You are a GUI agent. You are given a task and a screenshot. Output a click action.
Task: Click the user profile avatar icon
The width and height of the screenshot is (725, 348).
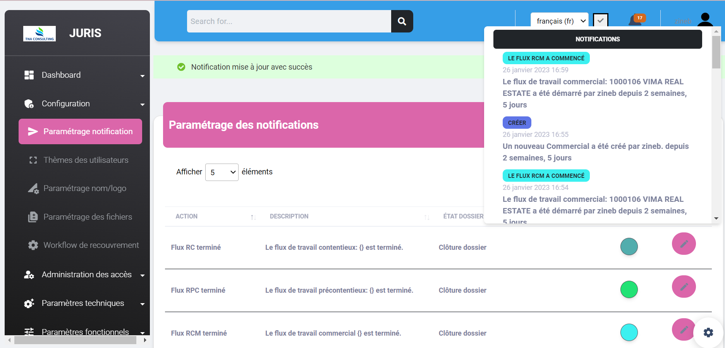[705, 19]
